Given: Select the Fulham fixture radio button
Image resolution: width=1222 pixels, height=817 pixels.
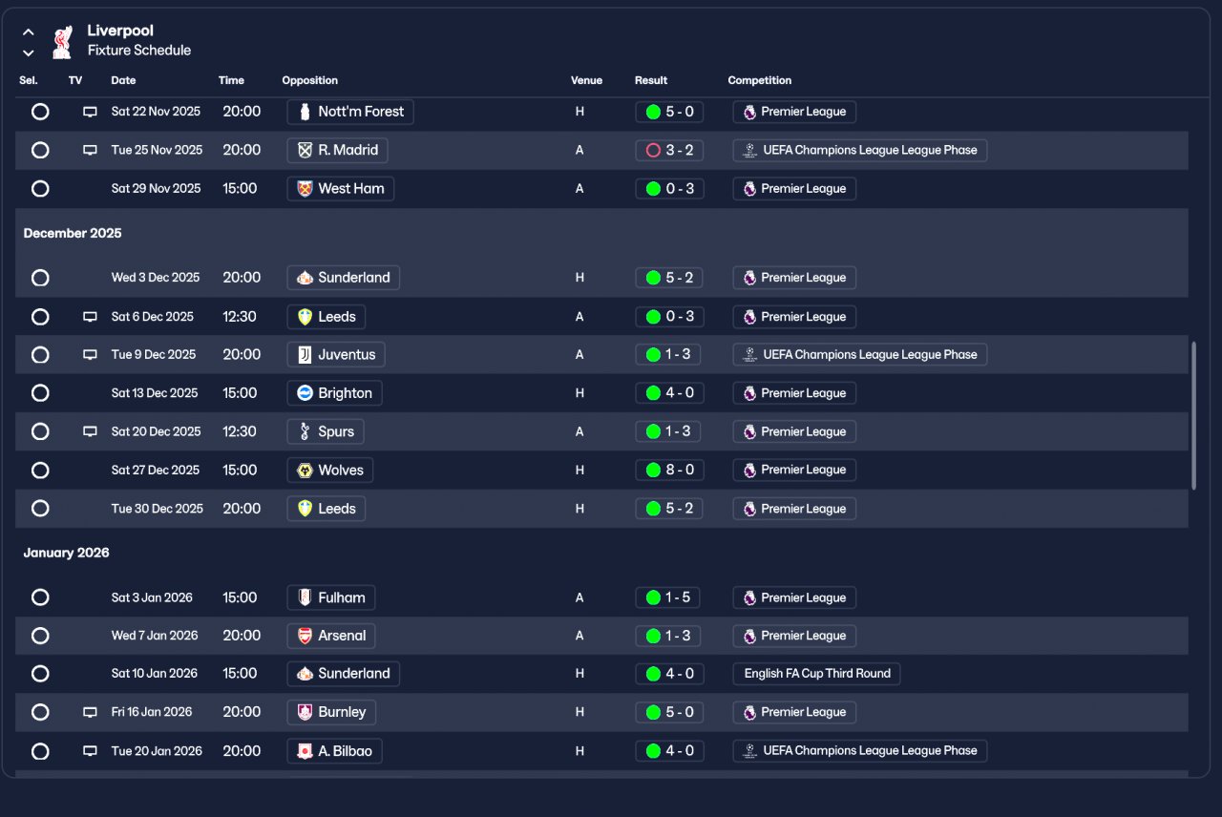Looking at the screenshot, I should 40,597.
